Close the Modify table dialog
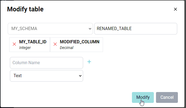The image size is (186, 108). tap(175, 9)
